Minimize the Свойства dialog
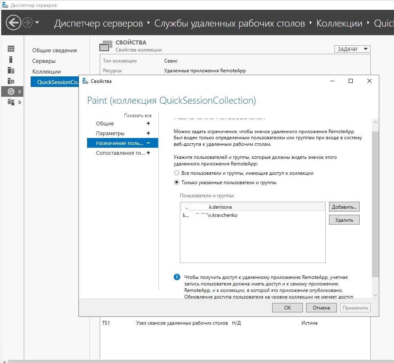 click(x=332, y=81)
